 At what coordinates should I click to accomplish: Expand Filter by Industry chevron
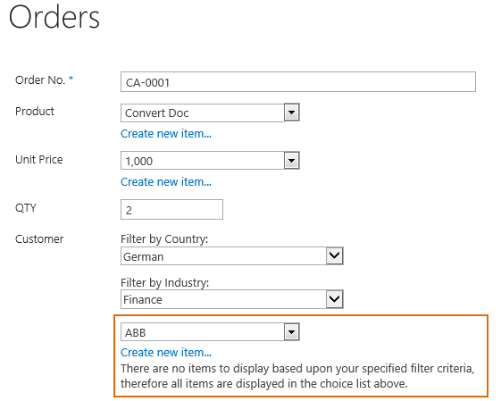(x=334, y=299)
